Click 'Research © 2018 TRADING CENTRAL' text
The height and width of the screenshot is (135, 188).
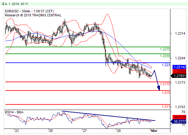coord(33,15)
